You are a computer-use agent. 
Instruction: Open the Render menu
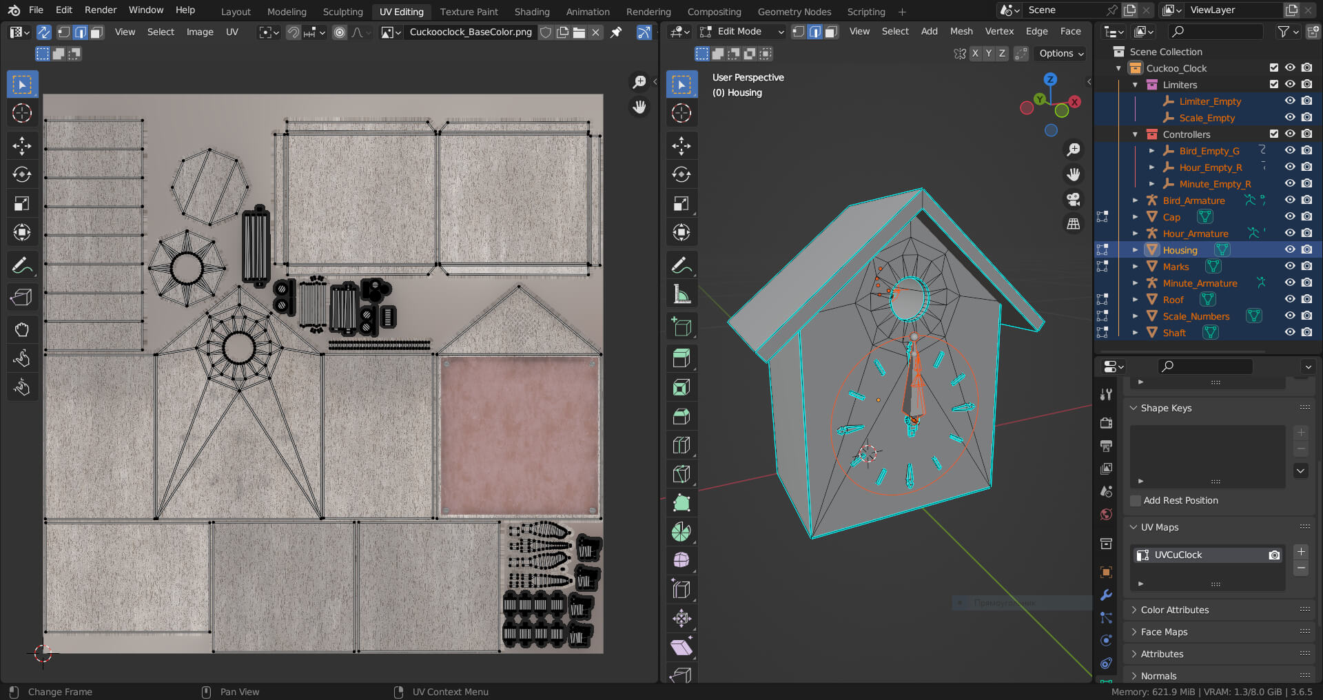tap(101, 10)
